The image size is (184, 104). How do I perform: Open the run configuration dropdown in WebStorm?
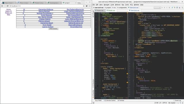(157, 8)
